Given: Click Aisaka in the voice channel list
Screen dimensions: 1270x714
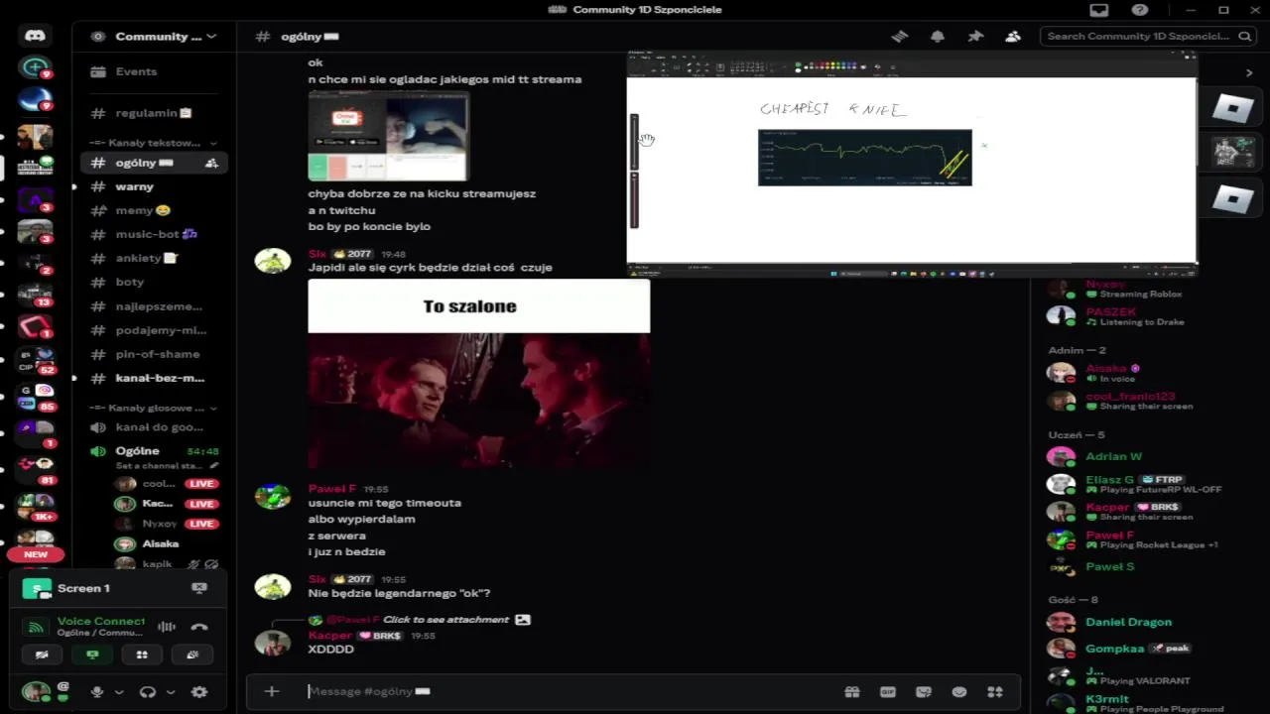Looking at the screenshot, I should pyautogui.click(x=161, y=543).
